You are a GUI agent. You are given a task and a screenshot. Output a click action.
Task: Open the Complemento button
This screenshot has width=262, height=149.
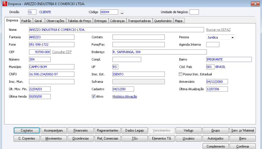pos(216,146)
